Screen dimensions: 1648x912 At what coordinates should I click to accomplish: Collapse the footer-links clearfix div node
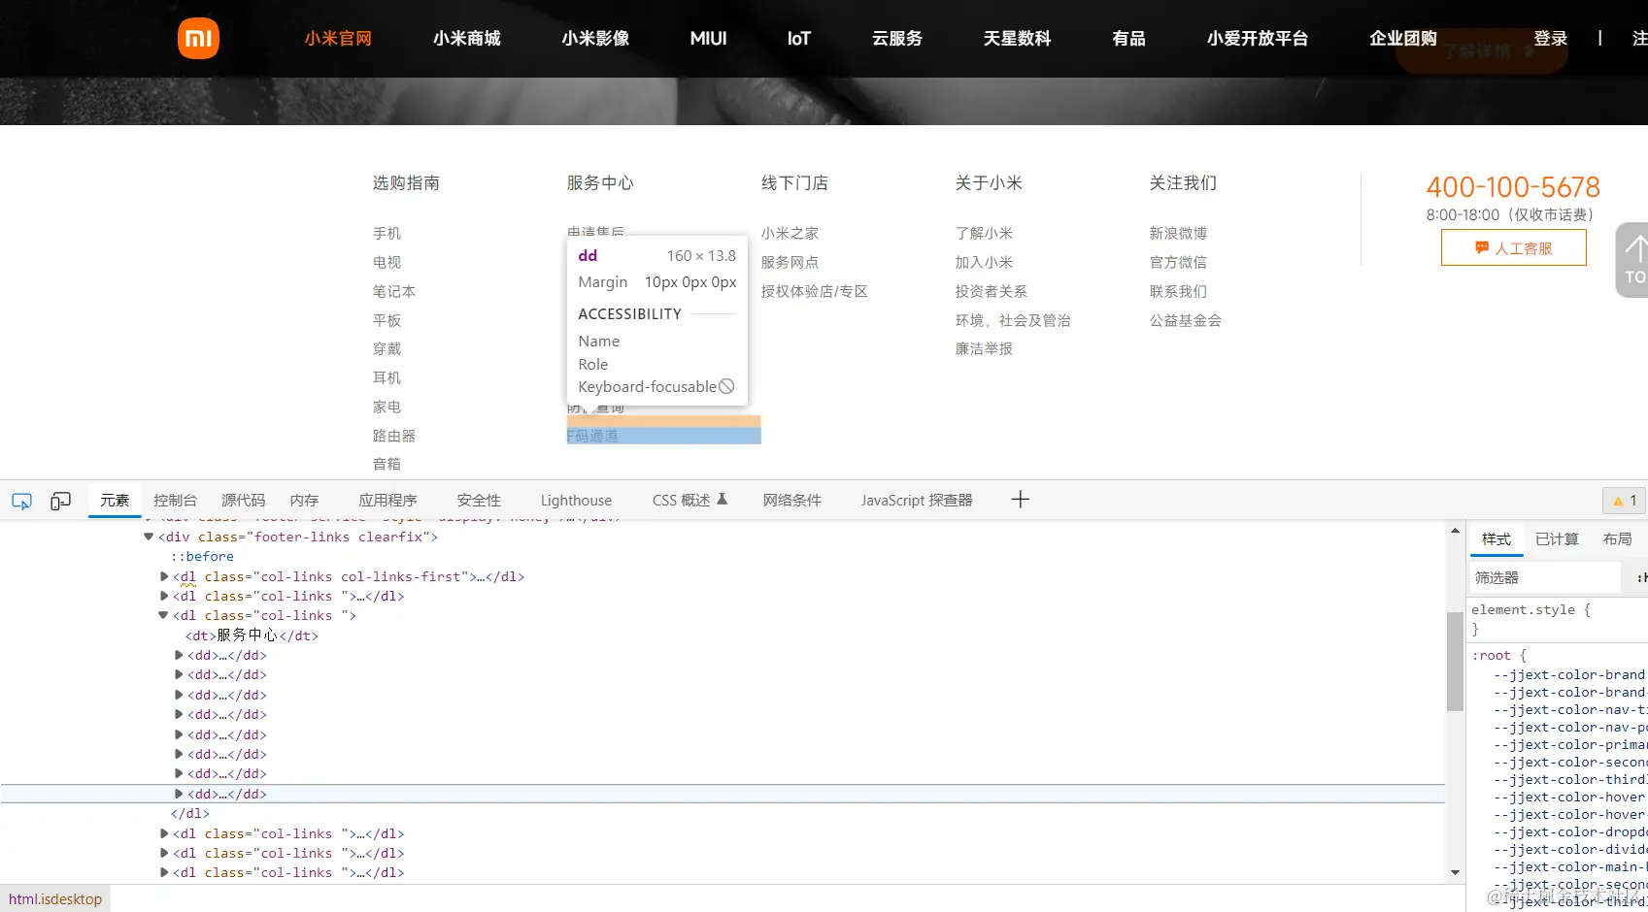click(x=148, y=536)
